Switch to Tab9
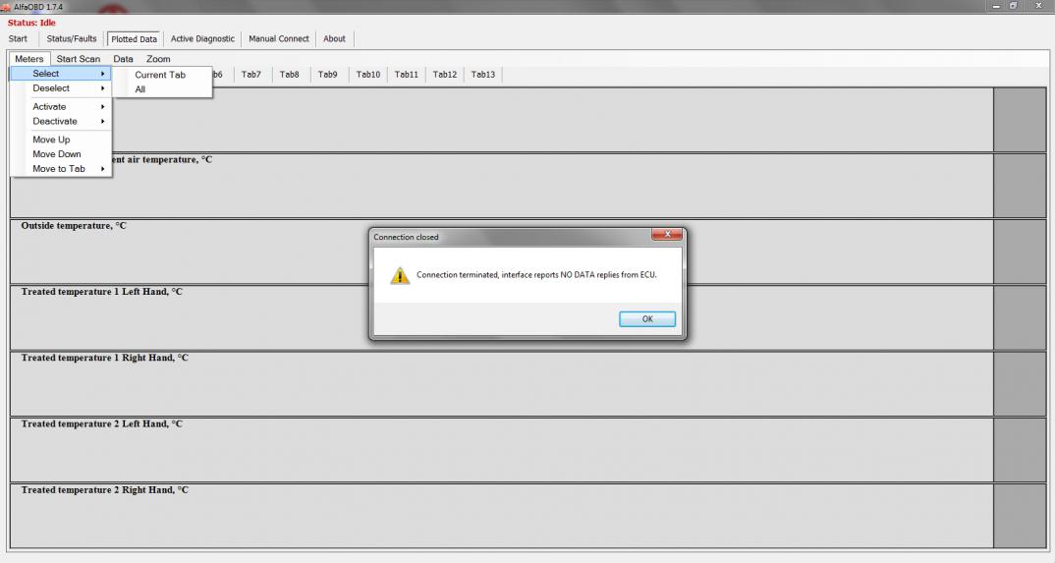The width and height of the screenshot is (1055, 563). (x=328, y=74)
